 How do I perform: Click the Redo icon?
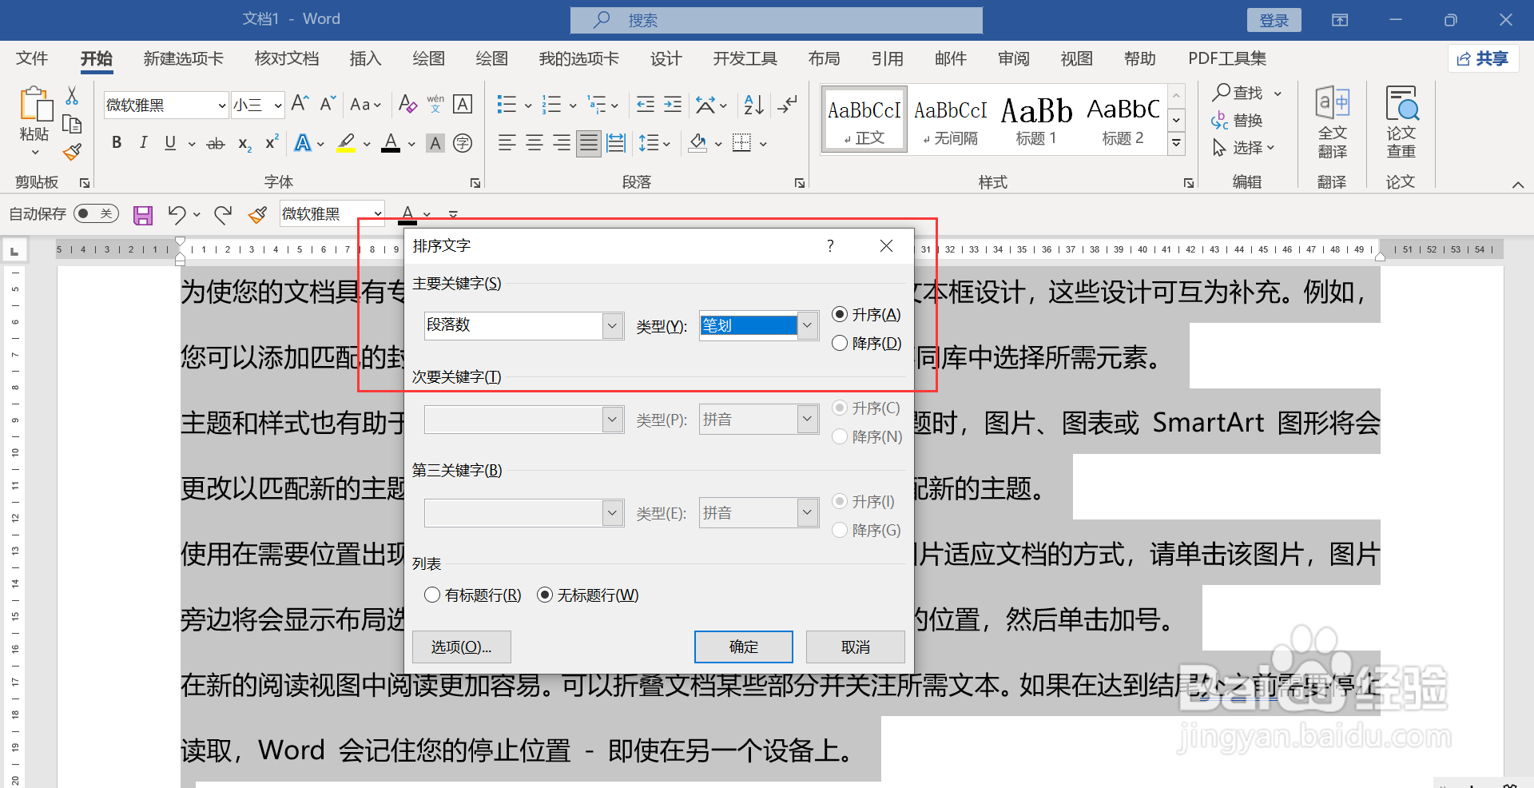(x=223, y=214)
